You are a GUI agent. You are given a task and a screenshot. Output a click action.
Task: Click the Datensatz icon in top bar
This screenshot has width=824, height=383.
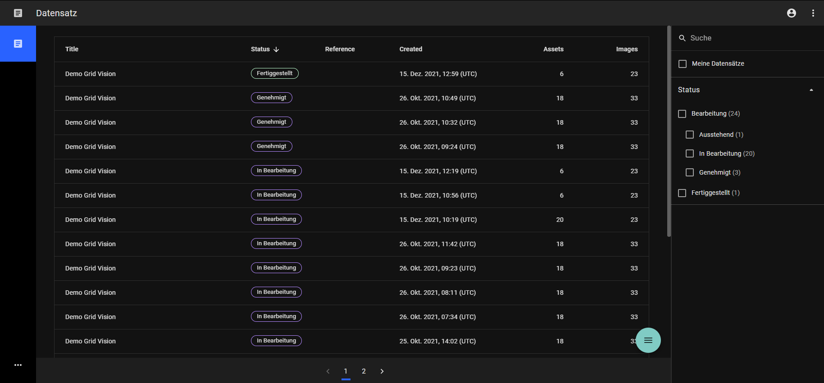click(18, 13)
